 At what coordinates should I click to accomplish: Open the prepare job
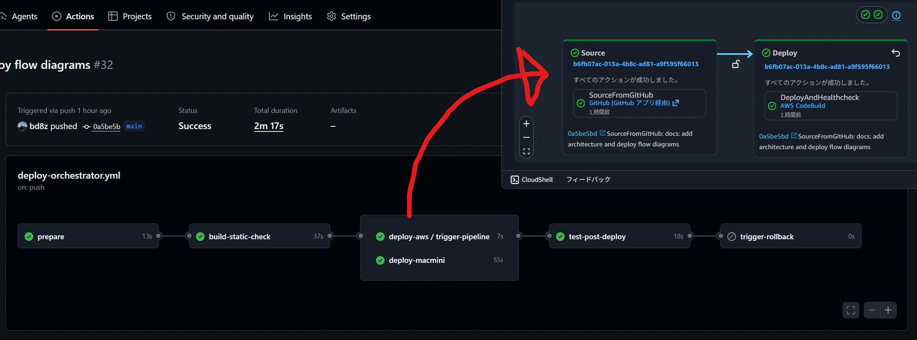pyautogui.click(x=88, y=236)
